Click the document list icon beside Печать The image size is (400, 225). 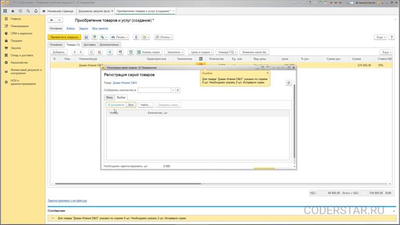click(136, 37)
